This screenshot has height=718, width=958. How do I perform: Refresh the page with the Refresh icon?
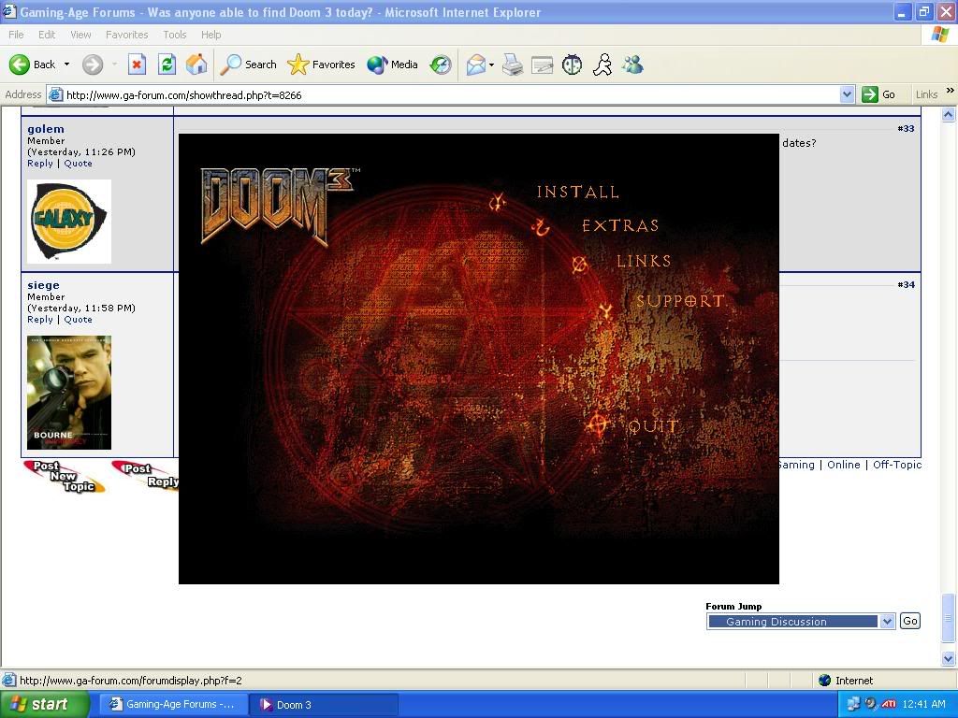pos(167,65)
